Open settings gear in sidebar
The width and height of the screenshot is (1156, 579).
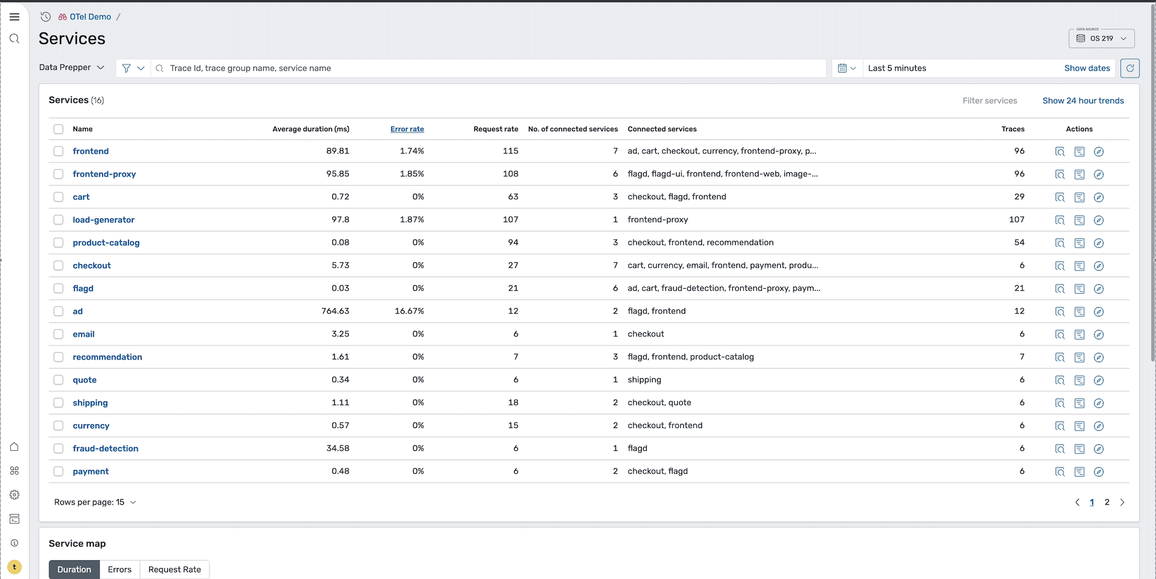(x=14, y=495)
